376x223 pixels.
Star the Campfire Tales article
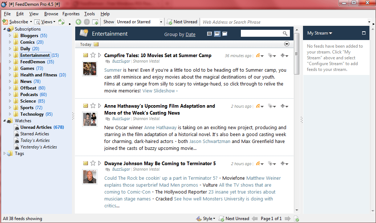click(93, 55)
